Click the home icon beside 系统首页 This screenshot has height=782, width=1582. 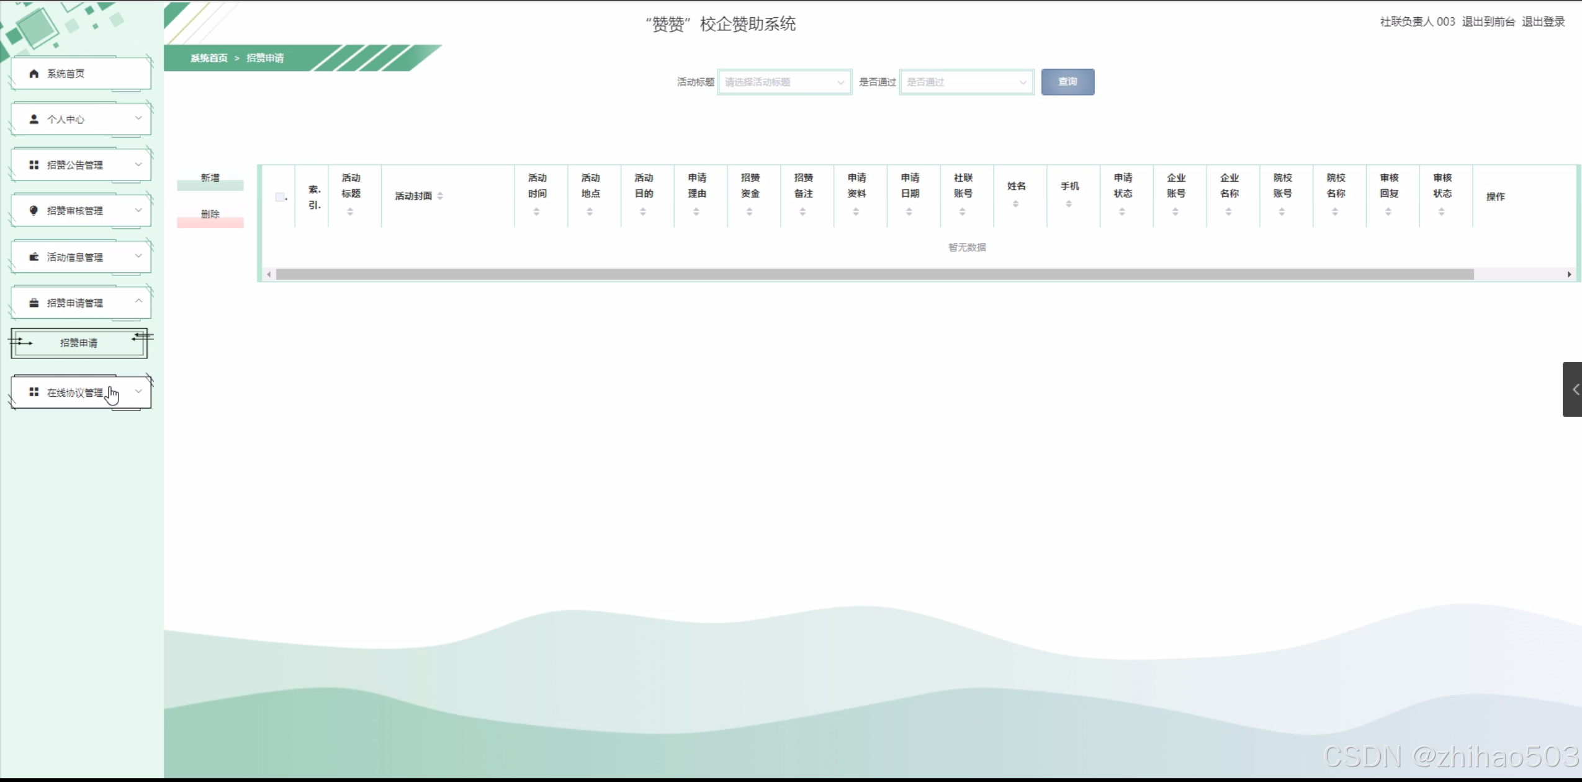pyautogui.click(x=34, y=74)
